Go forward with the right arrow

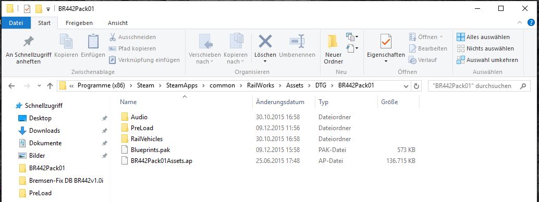pos(27,86)
